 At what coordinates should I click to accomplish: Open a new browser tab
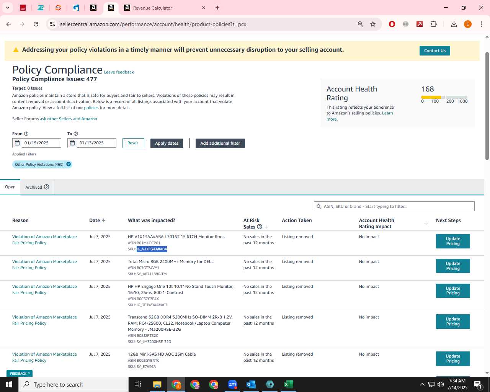click(x=217, y=8)
